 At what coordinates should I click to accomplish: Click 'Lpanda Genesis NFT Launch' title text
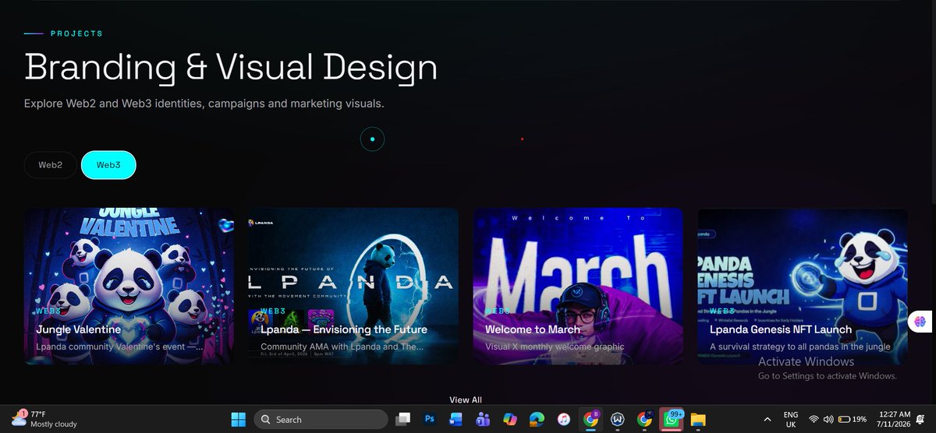(x=781, y=329)
